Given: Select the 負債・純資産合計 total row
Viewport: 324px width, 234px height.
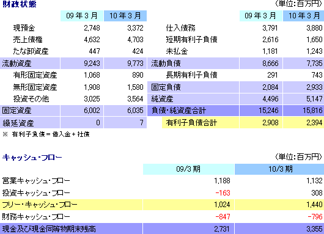Looking at the screenshot, I should pos(235,111).
